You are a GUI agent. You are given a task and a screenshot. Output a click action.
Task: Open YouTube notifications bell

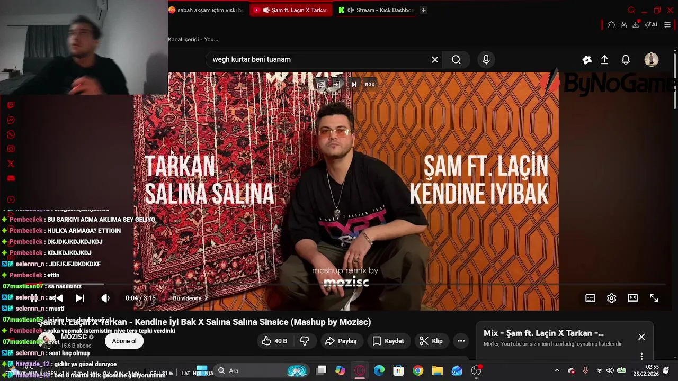coord(626,60)
